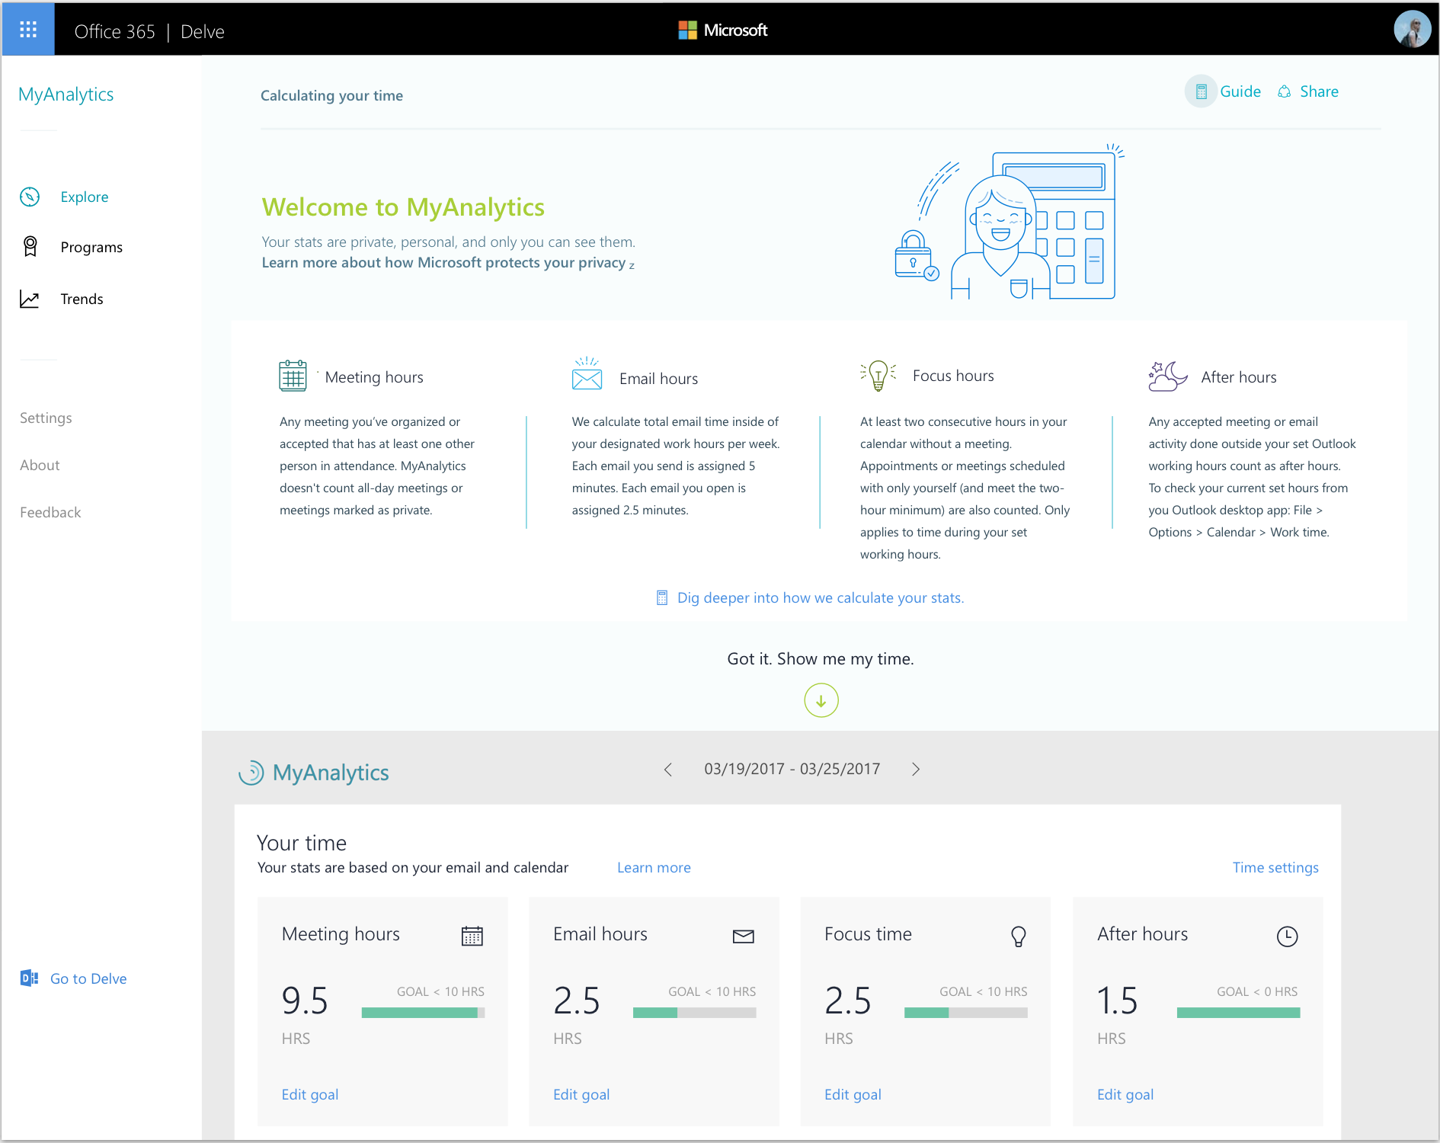Go to previous week with left chevron
The width and height of the screenshot is (1440, 1143).
coord(668,770)
